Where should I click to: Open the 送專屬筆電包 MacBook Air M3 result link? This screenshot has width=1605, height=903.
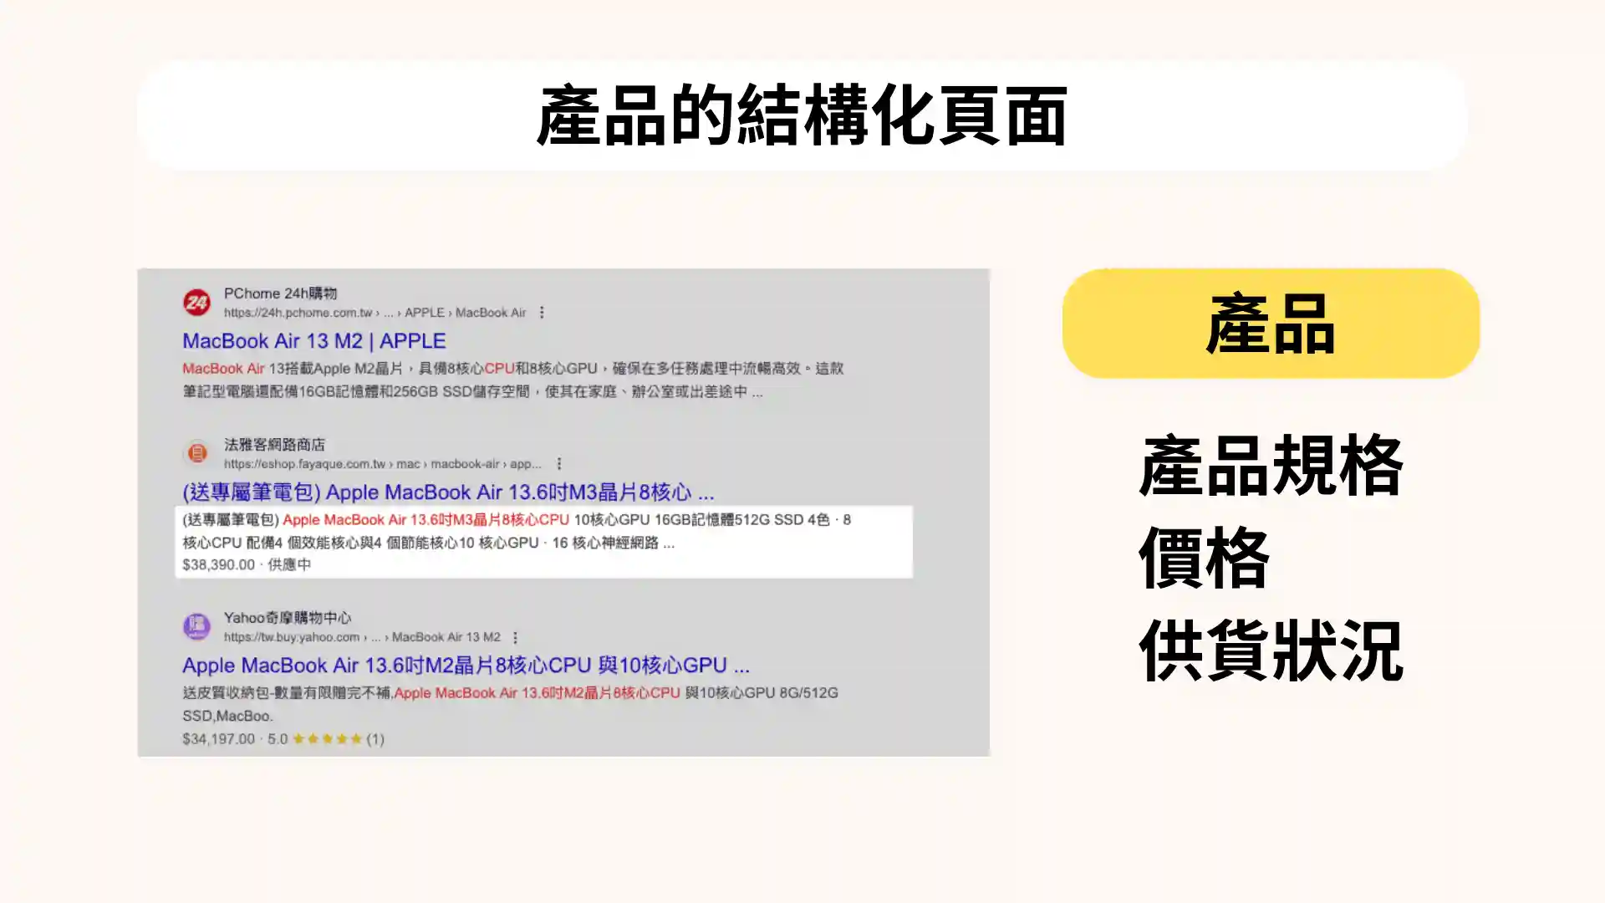coord(447,492)
